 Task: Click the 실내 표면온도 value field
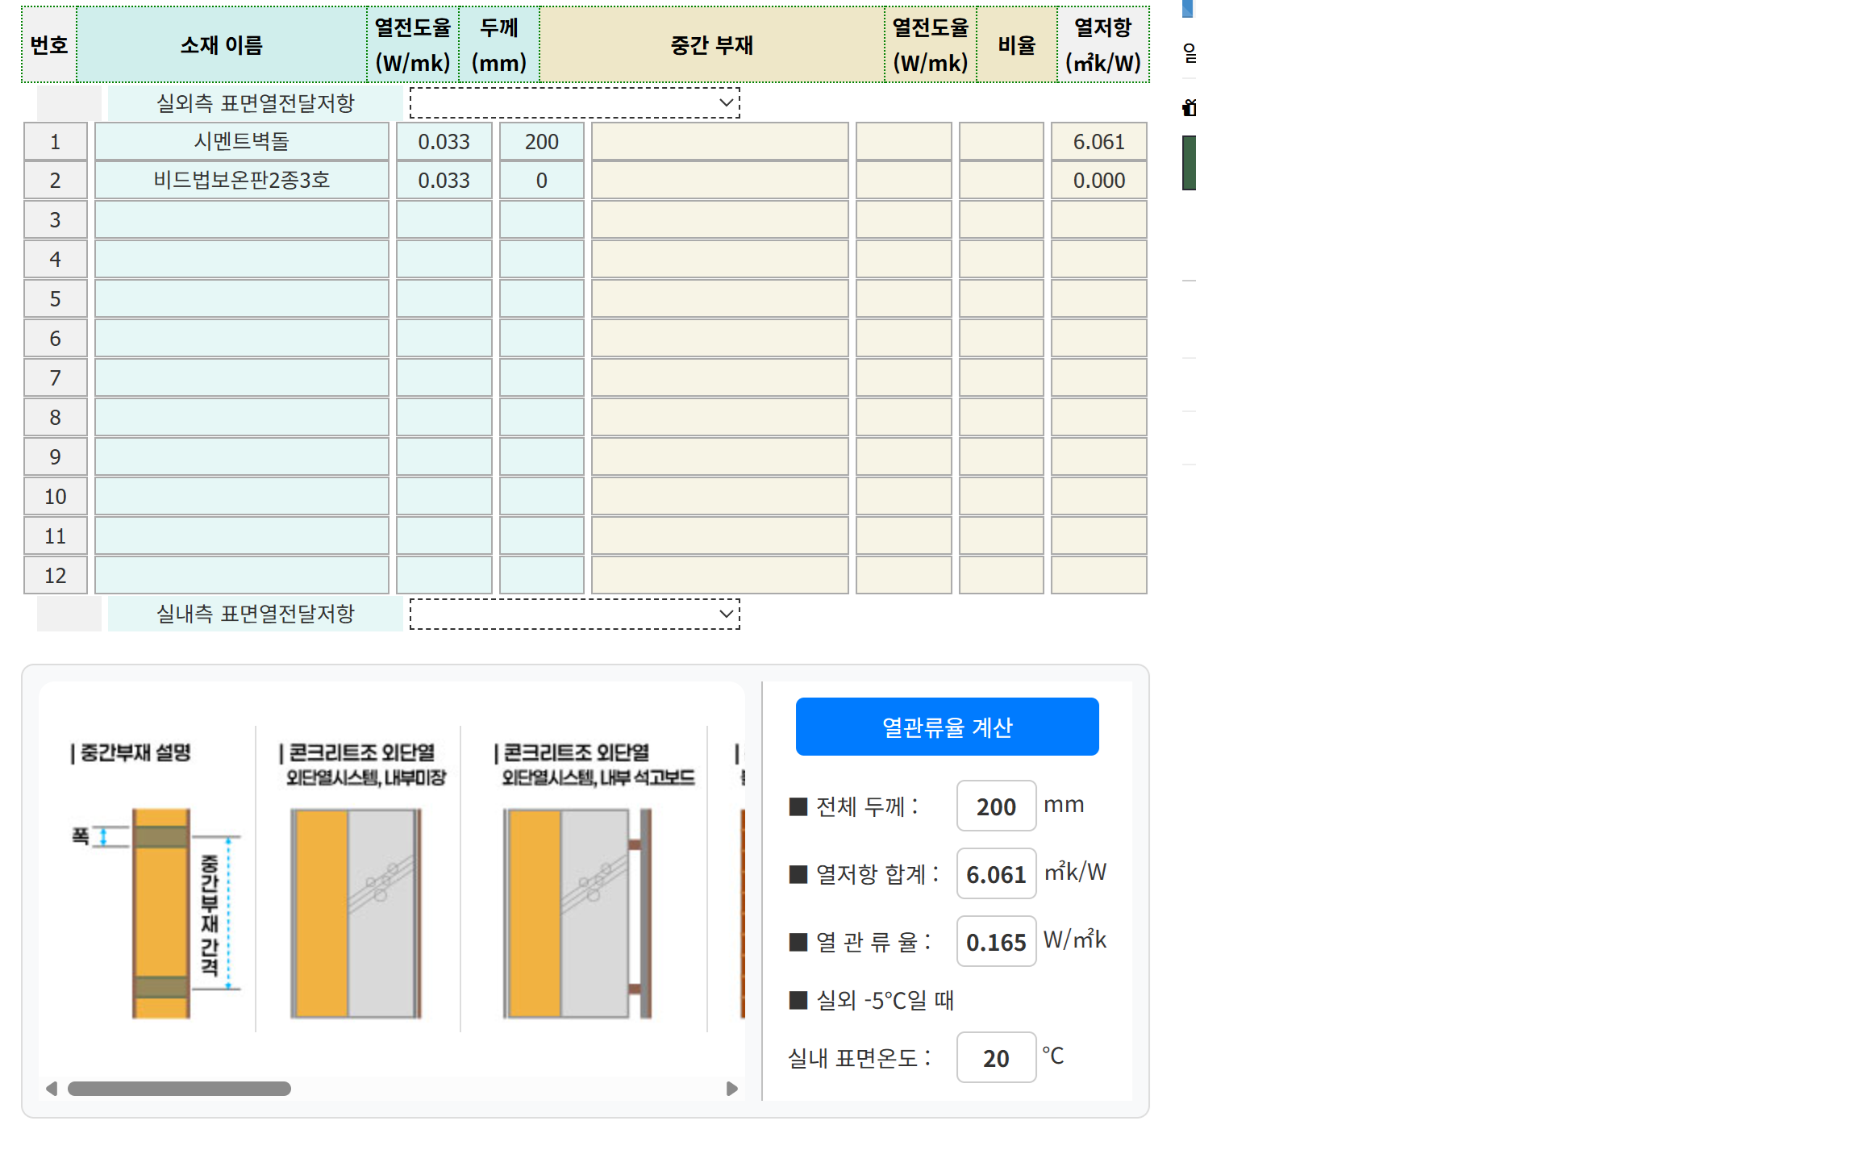pos(996,1057)
